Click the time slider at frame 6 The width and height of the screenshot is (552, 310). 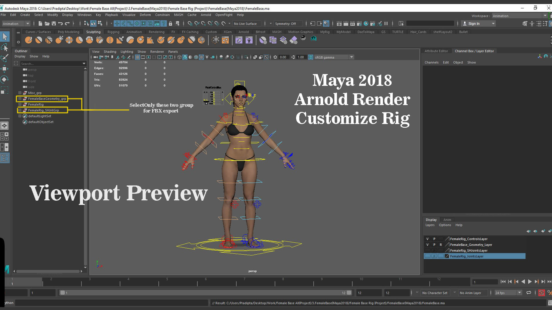(x=206, y=282)
